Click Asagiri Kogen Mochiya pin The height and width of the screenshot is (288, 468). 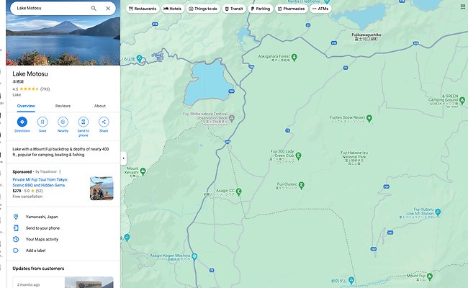click(194, 256)
